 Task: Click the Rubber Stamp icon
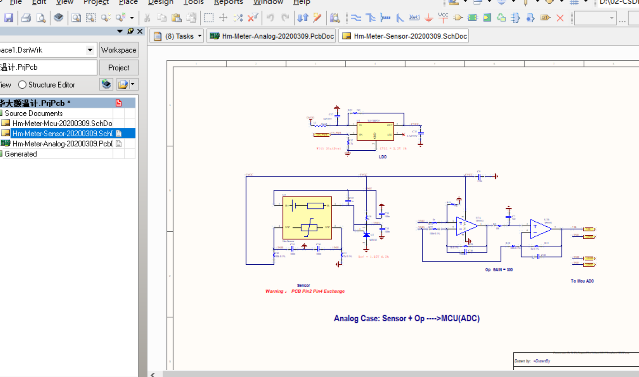pos(191,18)
